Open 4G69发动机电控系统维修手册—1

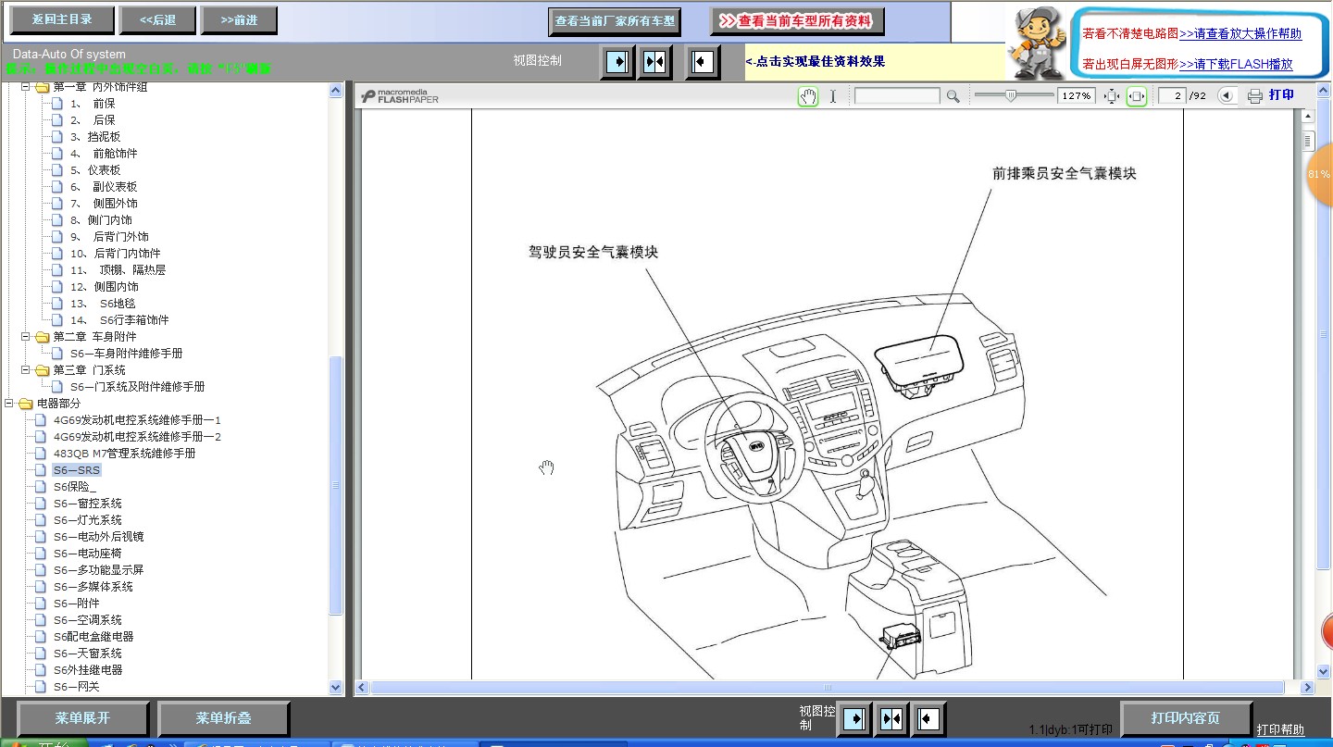(137, 420)
